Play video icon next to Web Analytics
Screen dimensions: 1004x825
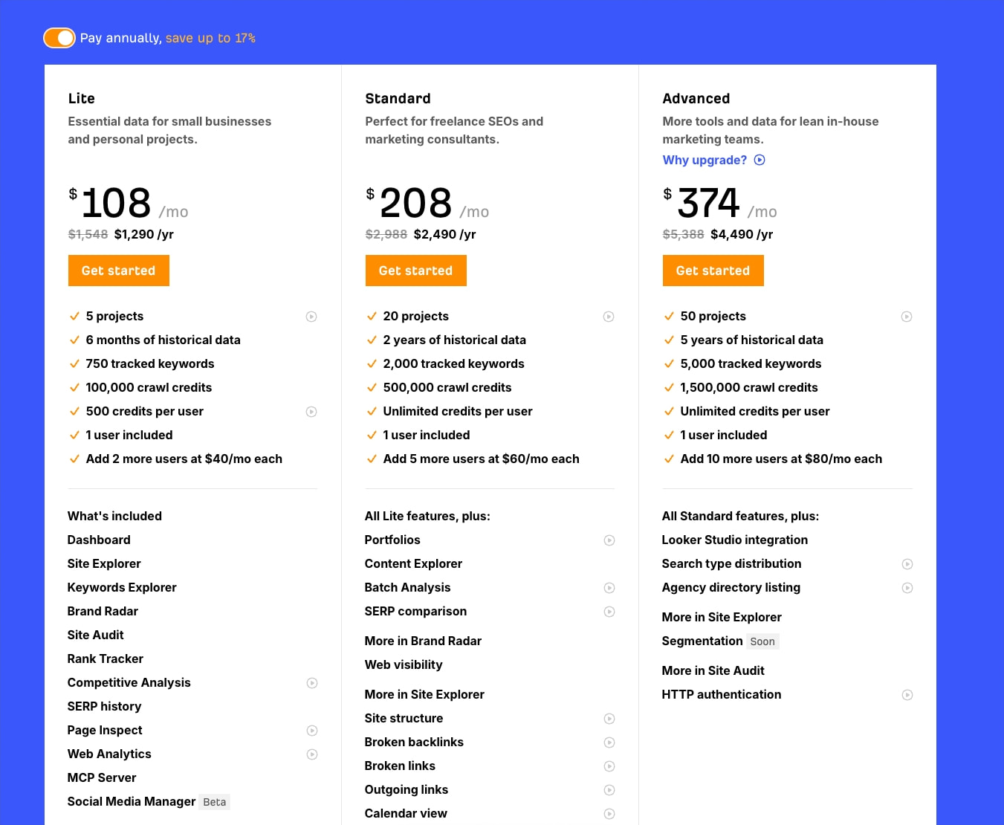pos(312,754)
